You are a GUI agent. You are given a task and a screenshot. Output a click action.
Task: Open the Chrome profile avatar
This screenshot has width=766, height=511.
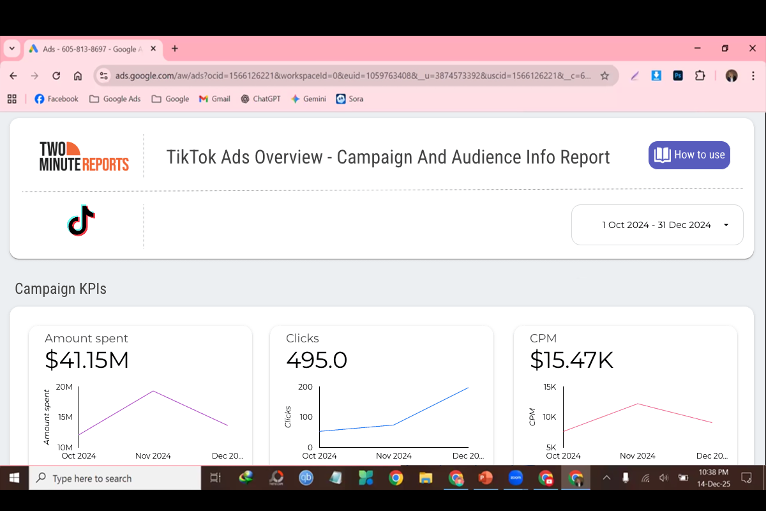tap(732, 75)
